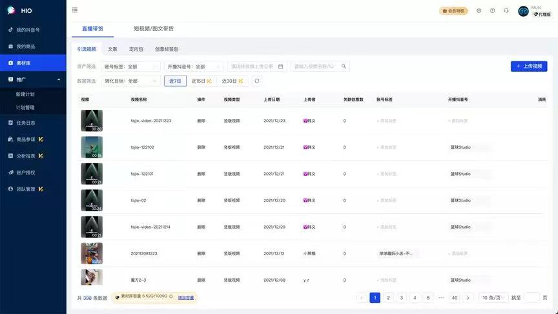The image size is (558, 314).
Task: Delete the video fajie-video-20211223
Action: coord(201,121)
